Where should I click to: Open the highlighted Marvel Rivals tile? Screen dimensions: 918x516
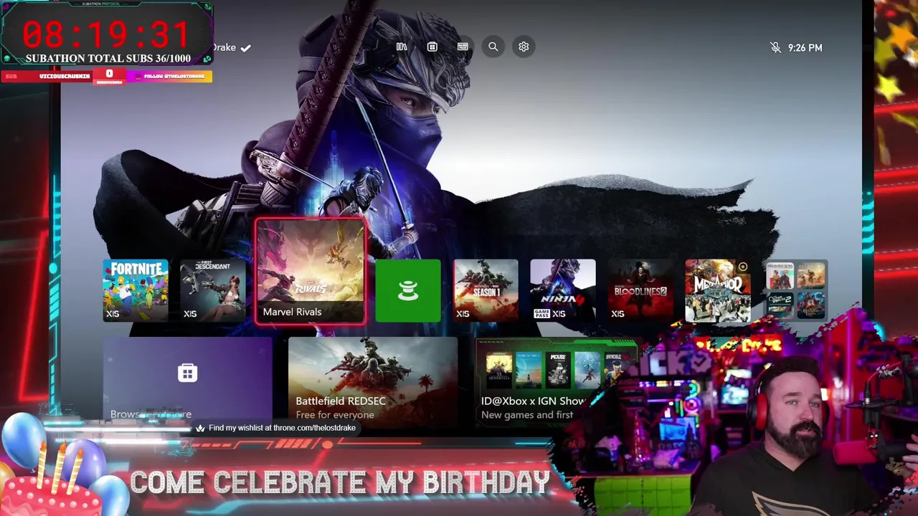click(x=310, y=272)
